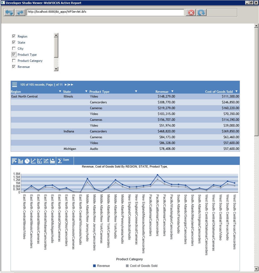Select the Indiana state cell
Screen dimensions: 259x273
(x=69, y=131)
